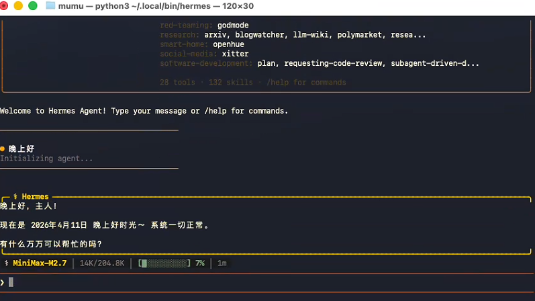Click the 7% context usage indicator
The height and width of the screenshot is (301, 535).
(200, 263)
